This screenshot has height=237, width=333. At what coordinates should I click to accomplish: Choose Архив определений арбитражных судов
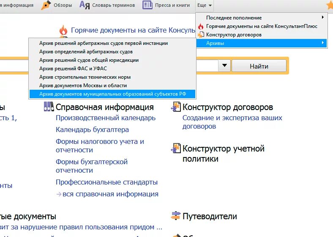112,52
